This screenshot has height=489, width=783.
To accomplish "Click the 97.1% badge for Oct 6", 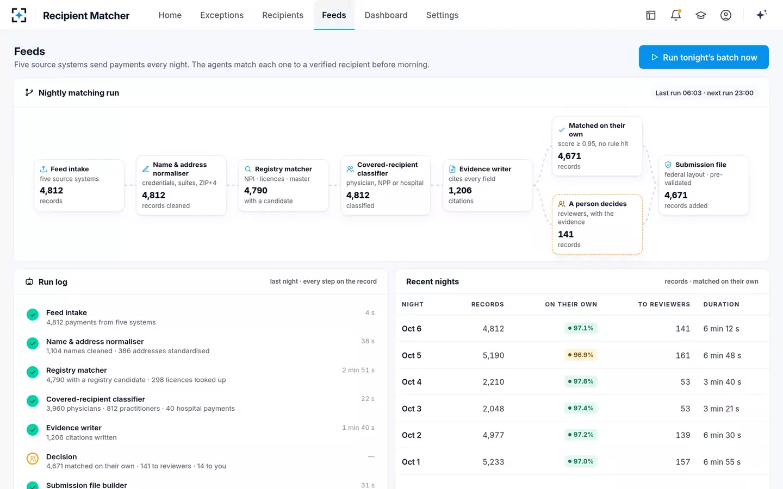I will [x=581, y=328].
